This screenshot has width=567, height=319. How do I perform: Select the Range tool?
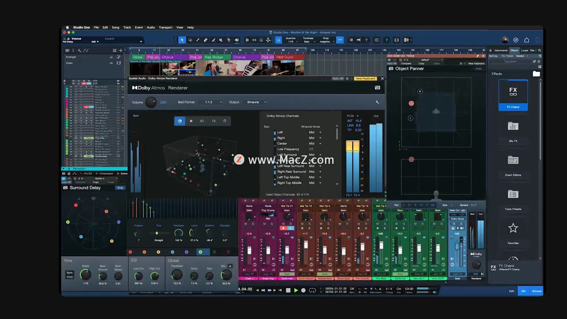[190, 40]
